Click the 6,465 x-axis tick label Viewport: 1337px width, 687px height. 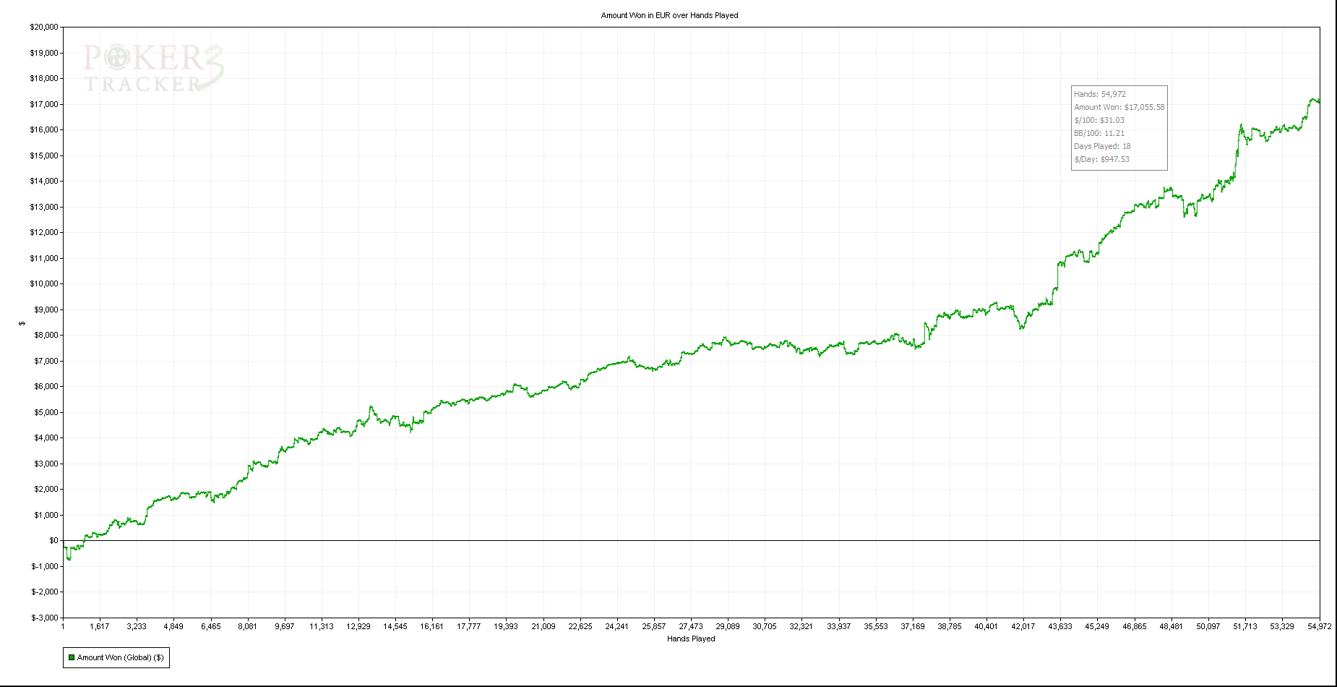(x=210, y=626)
